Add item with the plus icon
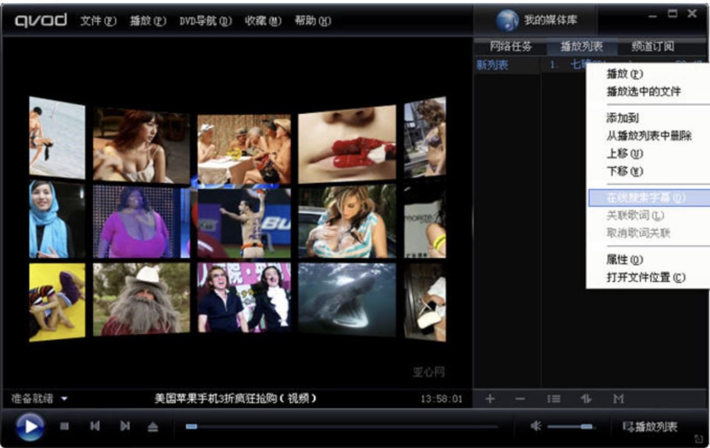 tap(490, 399)
